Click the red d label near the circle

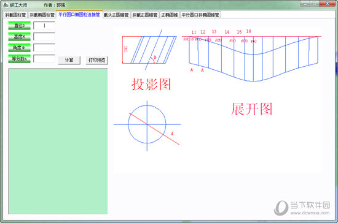(172, 134)
